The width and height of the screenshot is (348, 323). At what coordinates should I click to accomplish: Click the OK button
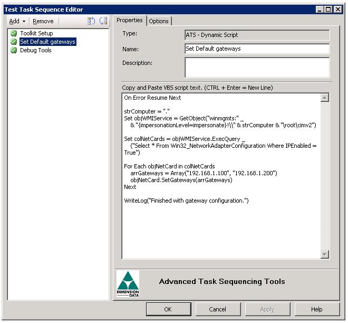point(168,309)
